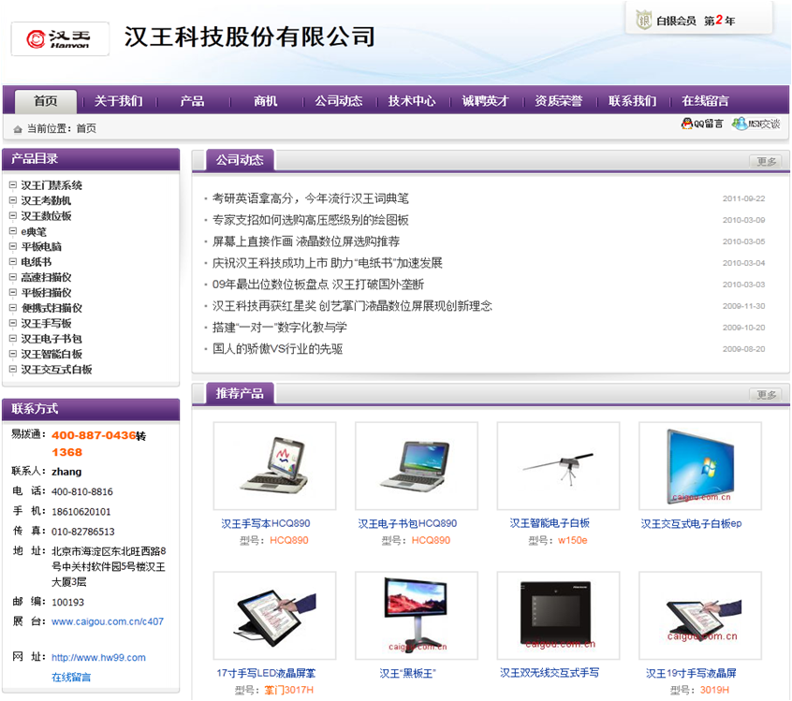Toggle expander beside 平板扫描仪
The image size is (792, 701).
[x=13, y=292]
